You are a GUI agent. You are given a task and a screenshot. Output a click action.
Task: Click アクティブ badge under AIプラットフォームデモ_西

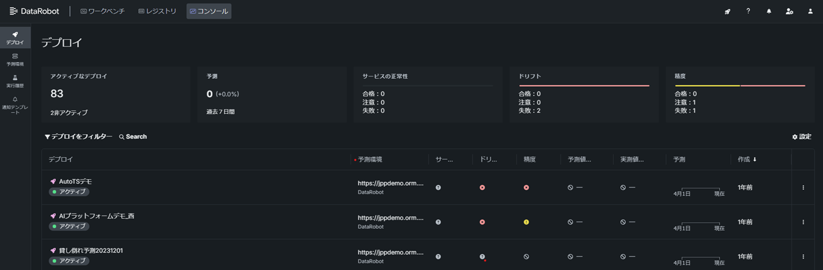[69, 226]
